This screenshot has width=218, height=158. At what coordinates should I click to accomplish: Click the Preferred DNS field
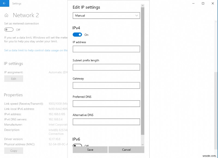106,104
